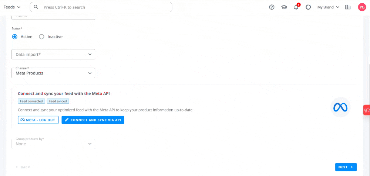Click the circular progress ring icon
This screenshot has width=370, height=176.
tap(308, 7)
